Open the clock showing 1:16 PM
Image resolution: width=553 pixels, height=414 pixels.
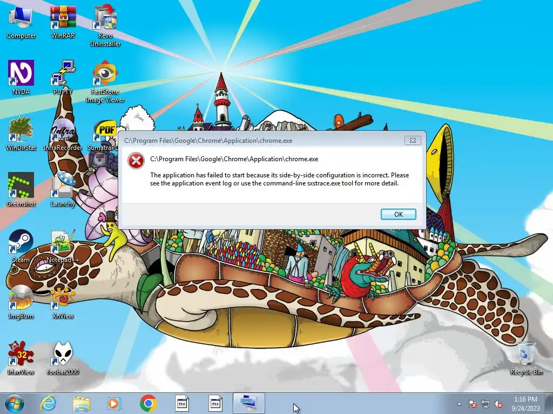point(525,403)
